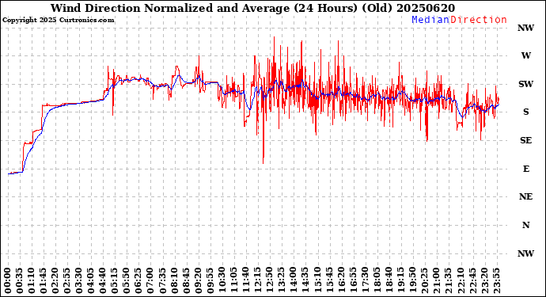Click the SW axis label
This screenshot has width=546, height=297.
point(525,84)
